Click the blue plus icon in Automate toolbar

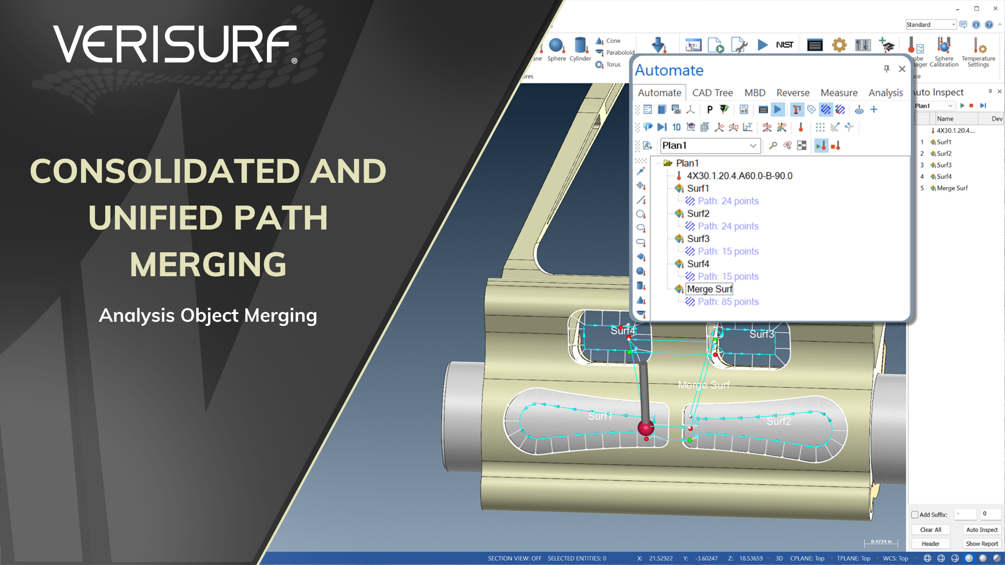tap(874, 109)
